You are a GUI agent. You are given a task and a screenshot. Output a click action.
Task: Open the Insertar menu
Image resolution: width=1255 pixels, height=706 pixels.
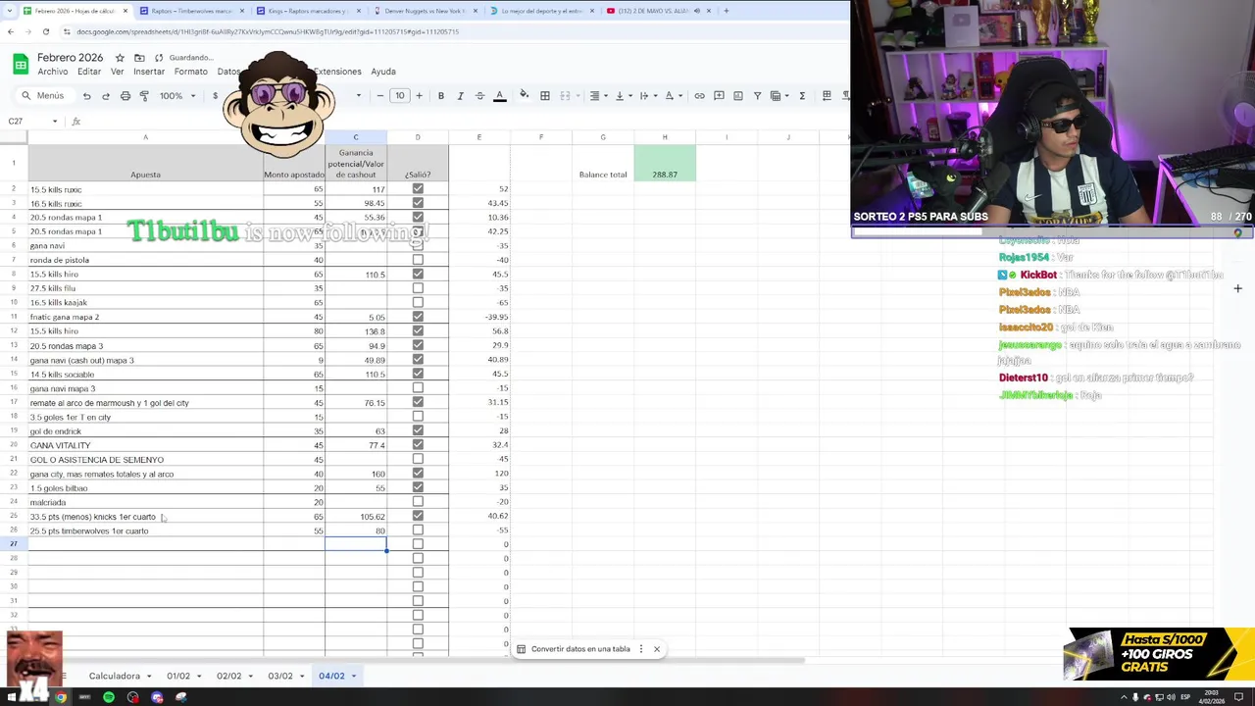pyautogui.click(x=149, y=72)
